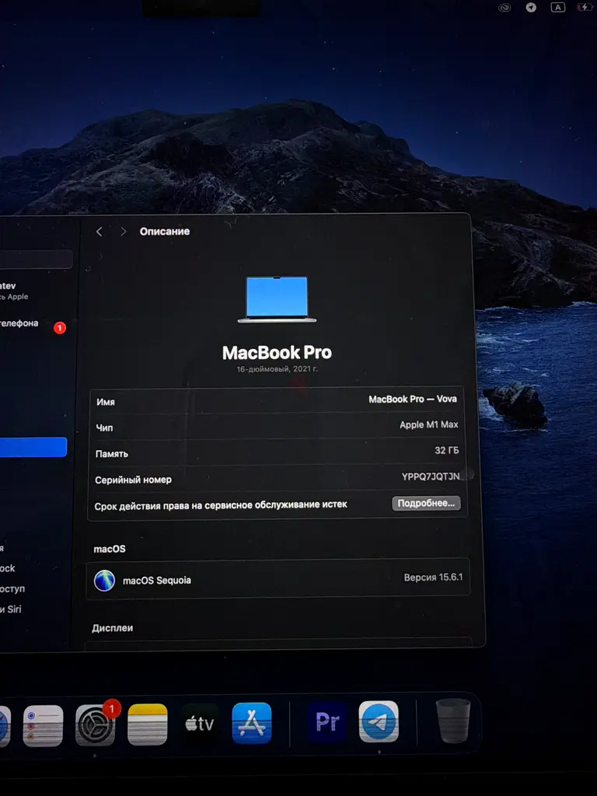
Task: Launch App Store from the Dock
Action: (x=252, y=723)
